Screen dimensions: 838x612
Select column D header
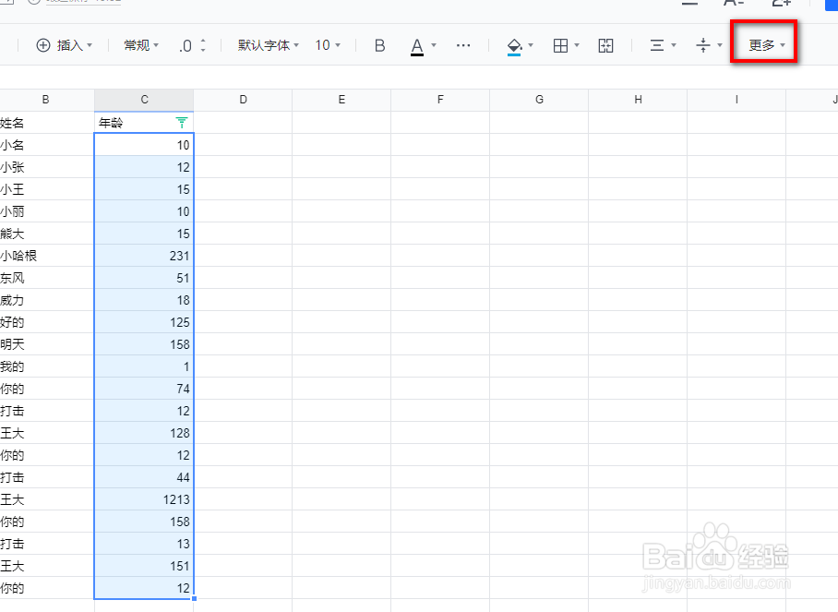click(x=243, y=100)
